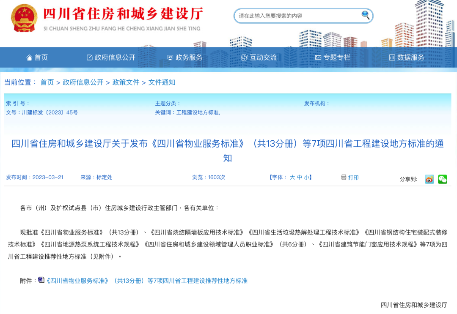Share the article to WeChat
This screenshot has width=457, height=314.
443,179
